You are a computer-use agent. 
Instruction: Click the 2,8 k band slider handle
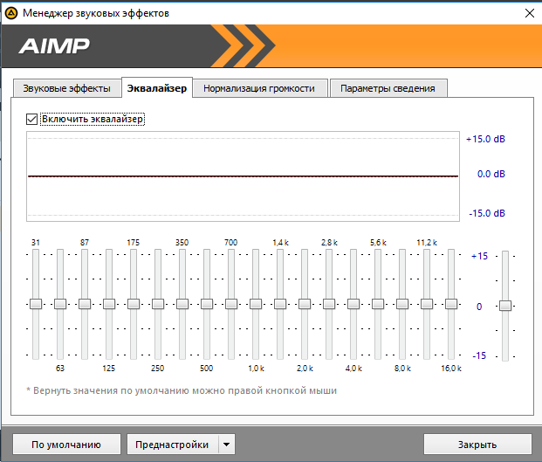[x=329, y=304]
